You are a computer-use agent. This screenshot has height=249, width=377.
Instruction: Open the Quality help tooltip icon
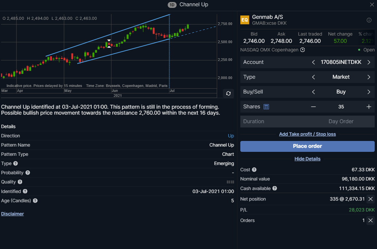tap(20, 182)
